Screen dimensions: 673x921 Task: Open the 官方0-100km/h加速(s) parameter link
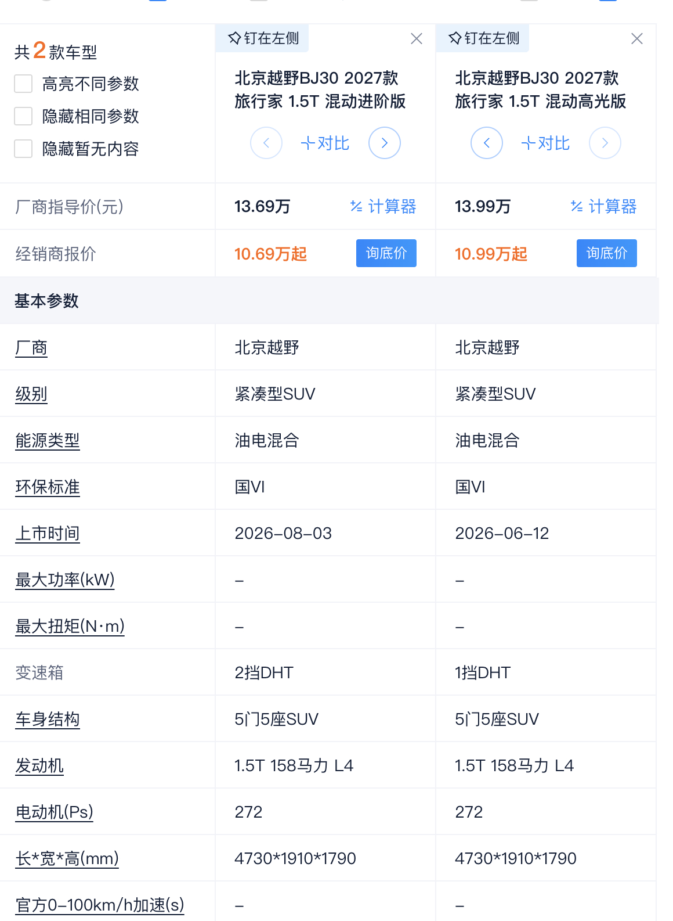[100, 905]
